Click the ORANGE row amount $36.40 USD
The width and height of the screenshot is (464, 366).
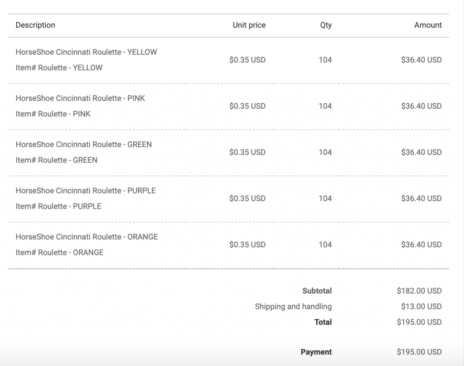point(421,245)
